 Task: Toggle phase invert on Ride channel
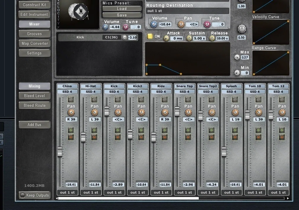coord(164,99)
